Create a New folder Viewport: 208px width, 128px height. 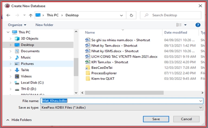click(44, 25)
